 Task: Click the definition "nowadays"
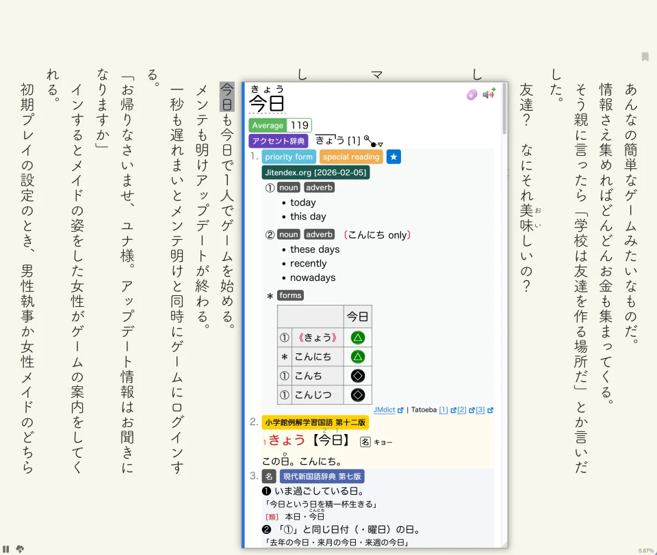313,277
